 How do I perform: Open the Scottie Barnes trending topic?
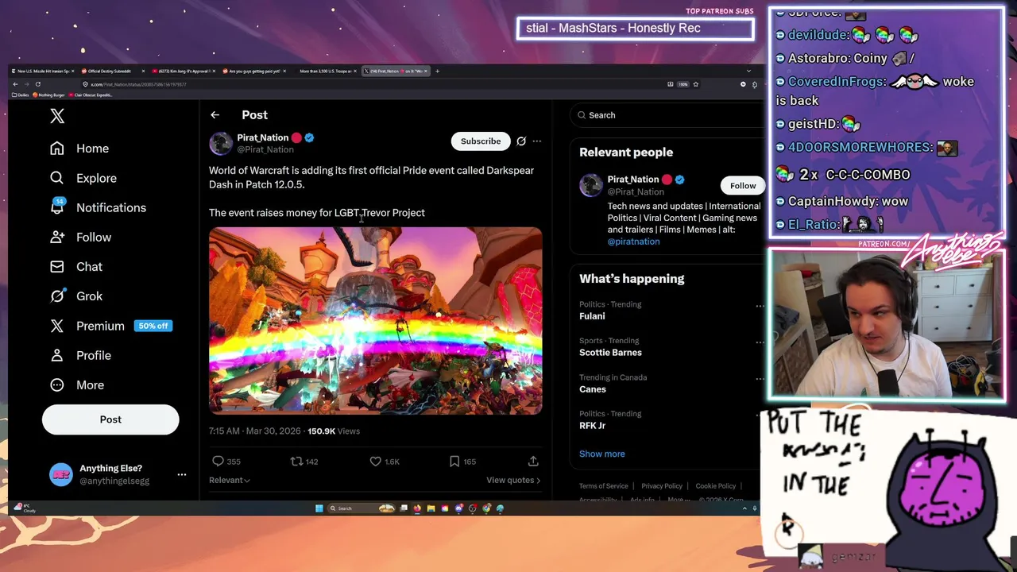click(x=610, y=353)
